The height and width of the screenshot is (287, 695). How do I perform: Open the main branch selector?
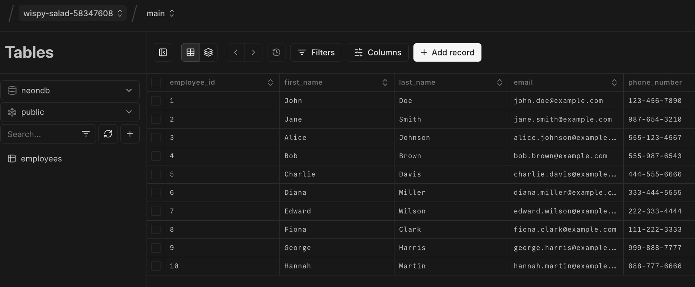click(x=160, y=13)
